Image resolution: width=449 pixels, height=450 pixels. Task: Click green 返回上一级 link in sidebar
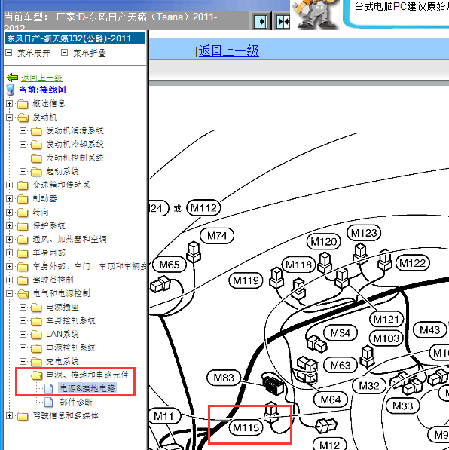pos(41,78)
